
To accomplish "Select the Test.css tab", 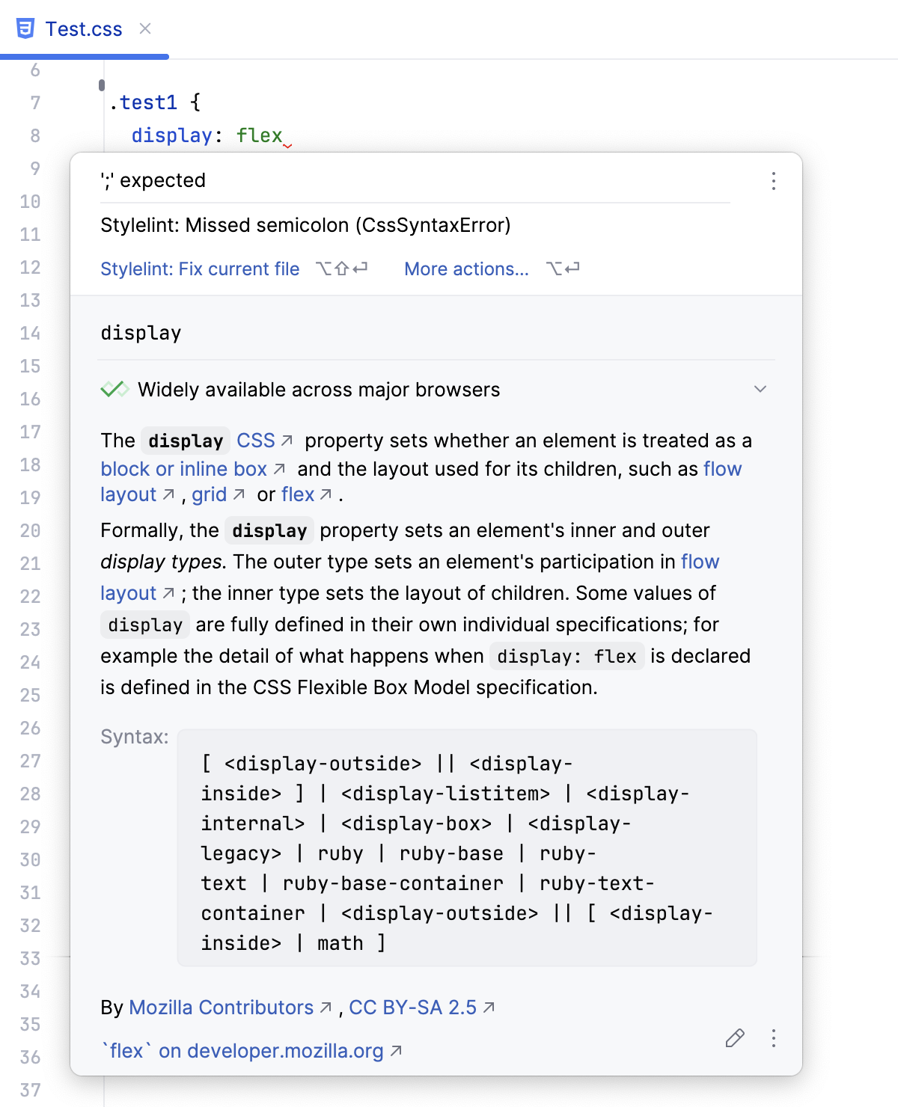I will coord(84,29).
